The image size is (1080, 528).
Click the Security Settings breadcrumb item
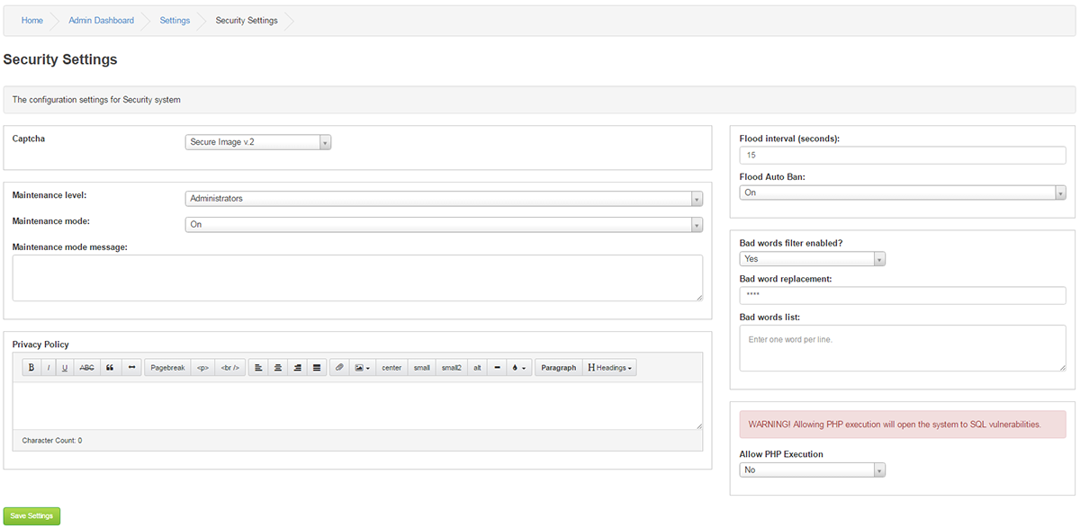pyautogui.click(x=247, y=21)
